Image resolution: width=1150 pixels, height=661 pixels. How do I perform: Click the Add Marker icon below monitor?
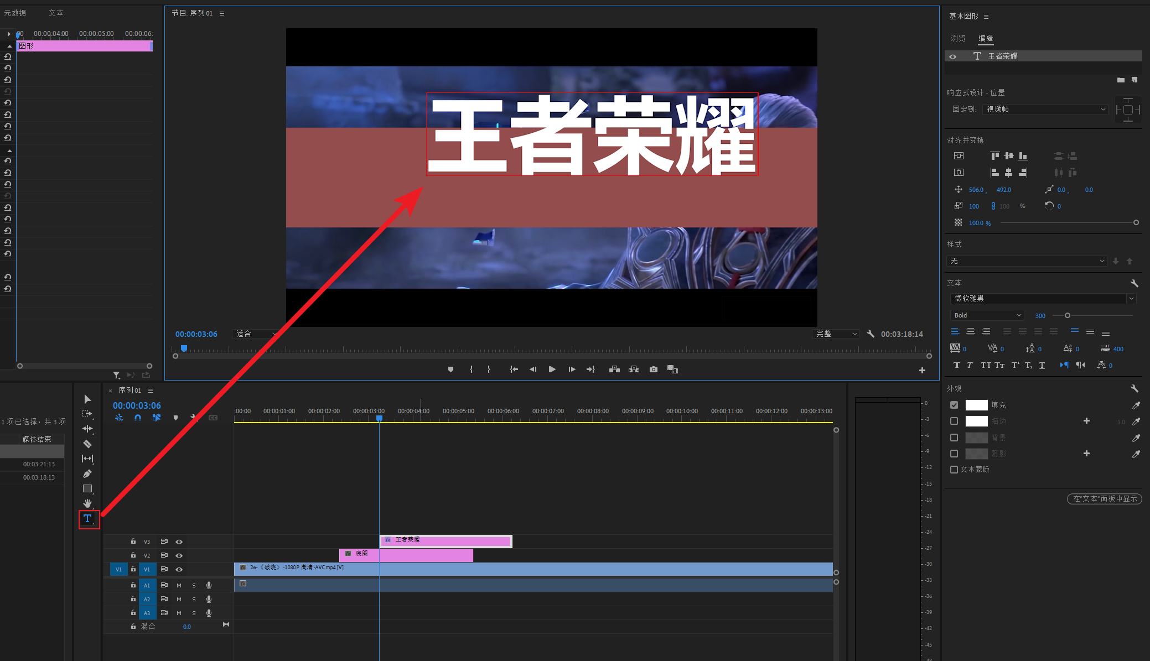tap(450, 369)
